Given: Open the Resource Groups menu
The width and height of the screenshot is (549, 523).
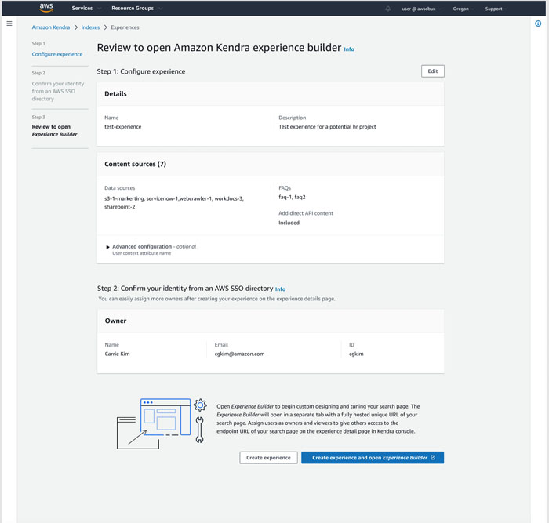Looking at the screenshot, I should [137, 8].
